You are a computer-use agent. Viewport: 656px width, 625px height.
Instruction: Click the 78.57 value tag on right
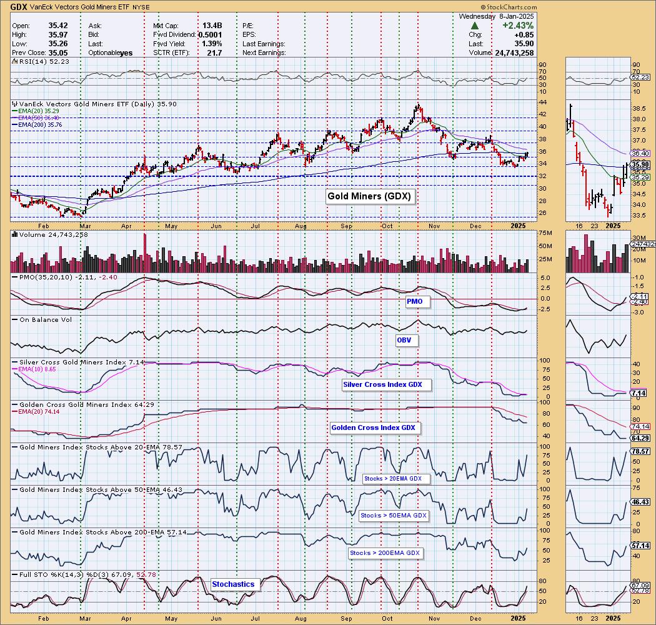point(641,452)
